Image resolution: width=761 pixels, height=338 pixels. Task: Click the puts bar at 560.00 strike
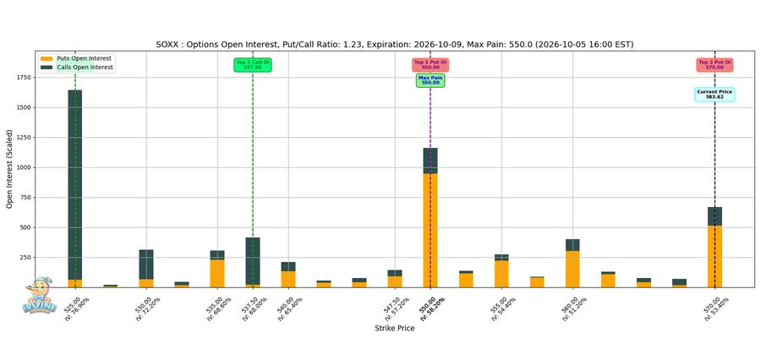pos(572,269)
